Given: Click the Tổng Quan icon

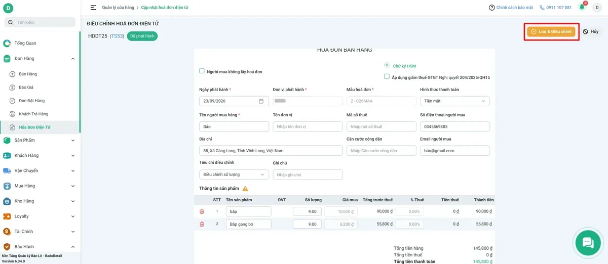Looking at the screenshot, I should tap(7, 43).
